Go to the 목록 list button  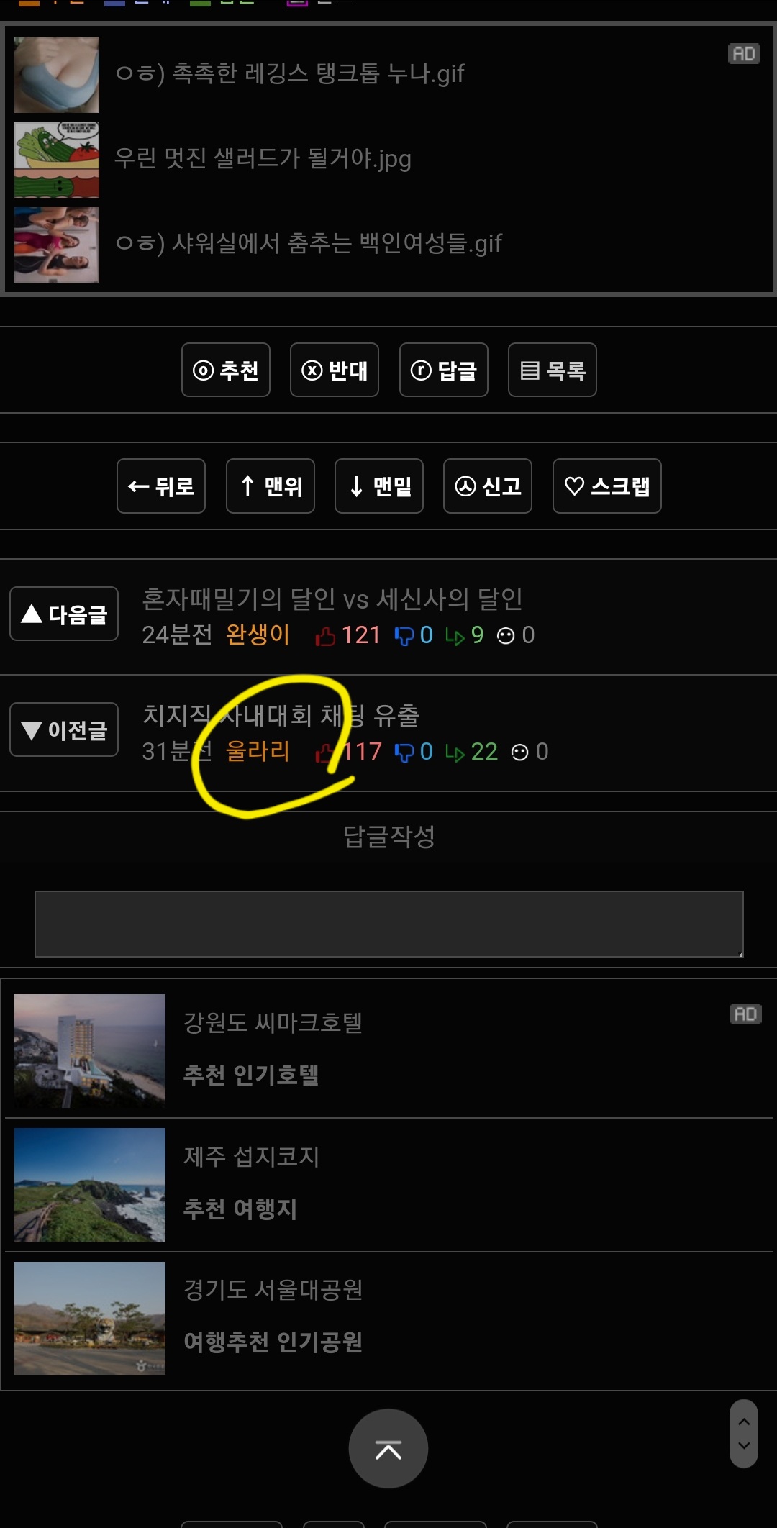click(x=553, y=370)
